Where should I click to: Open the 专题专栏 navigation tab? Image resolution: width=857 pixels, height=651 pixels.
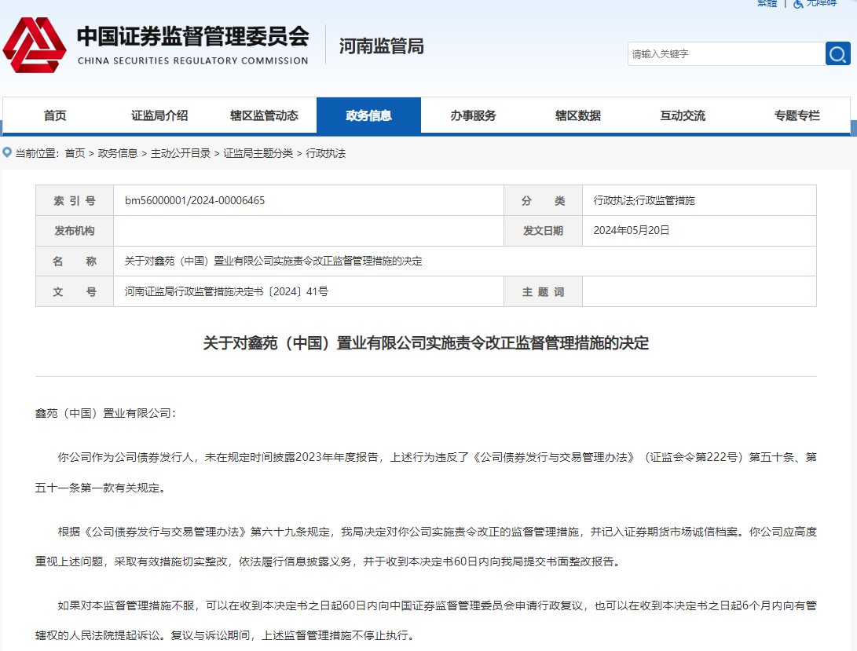(797, 115)
